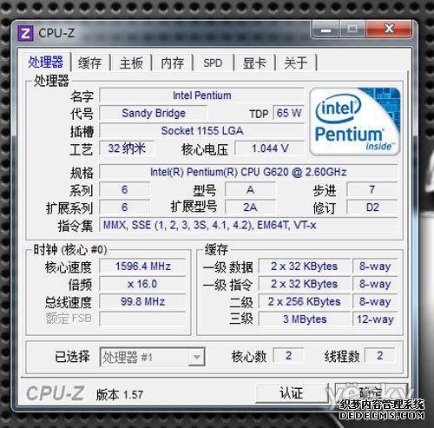Select the 处理器 tab
The image size is (434, 428).
coord(45,62)
